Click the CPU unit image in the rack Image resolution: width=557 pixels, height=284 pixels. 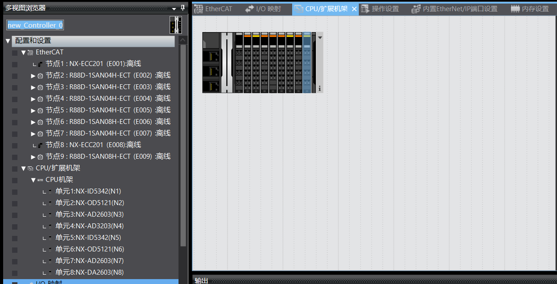211,62
